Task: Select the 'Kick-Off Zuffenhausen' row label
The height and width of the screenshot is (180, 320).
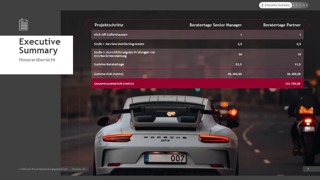Action: [x=111, y=35]
